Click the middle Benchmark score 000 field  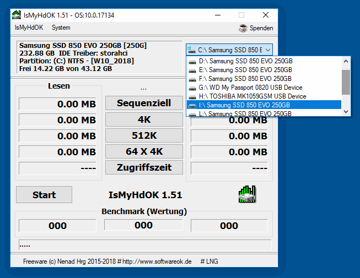click(143, 225)
